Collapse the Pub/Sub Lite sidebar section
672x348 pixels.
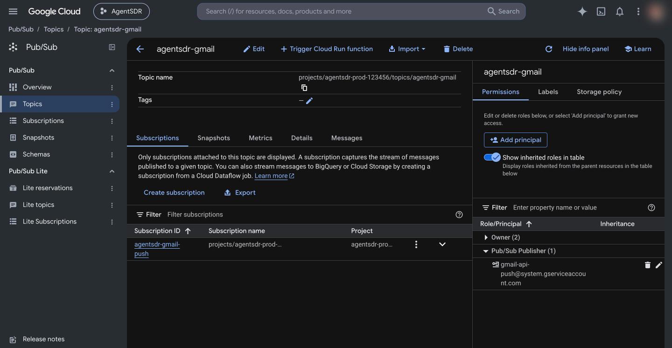pyautogui.click(x=112, y=171)
